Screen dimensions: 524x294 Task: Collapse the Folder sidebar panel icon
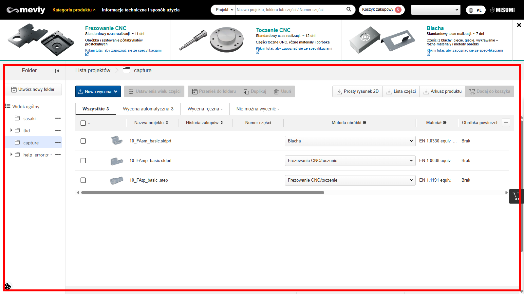click(x=57, y=71)
